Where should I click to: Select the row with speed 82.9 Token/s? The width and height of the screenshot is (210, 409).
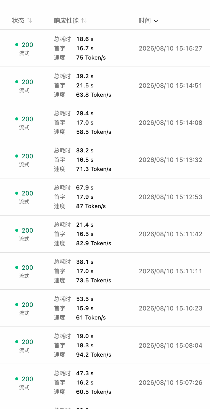[x=105, y=234]
